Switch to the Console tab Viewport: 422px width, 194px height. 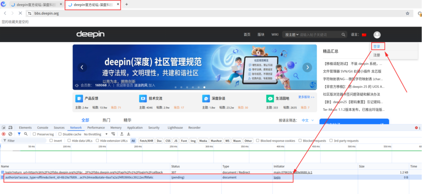[43, 128]
